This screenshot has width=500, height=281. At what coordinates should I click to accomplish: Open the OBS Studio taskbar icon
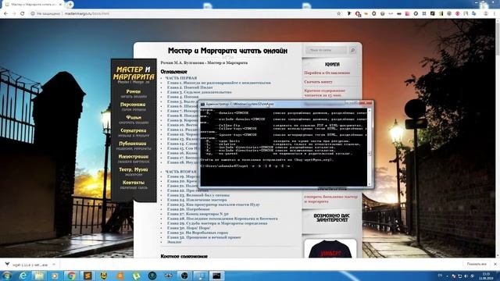184,276
